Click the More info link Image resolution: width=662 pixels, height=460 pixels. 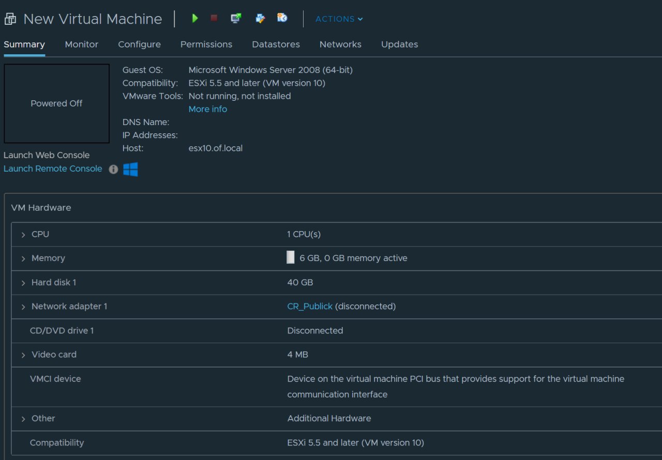pos(208,109)
